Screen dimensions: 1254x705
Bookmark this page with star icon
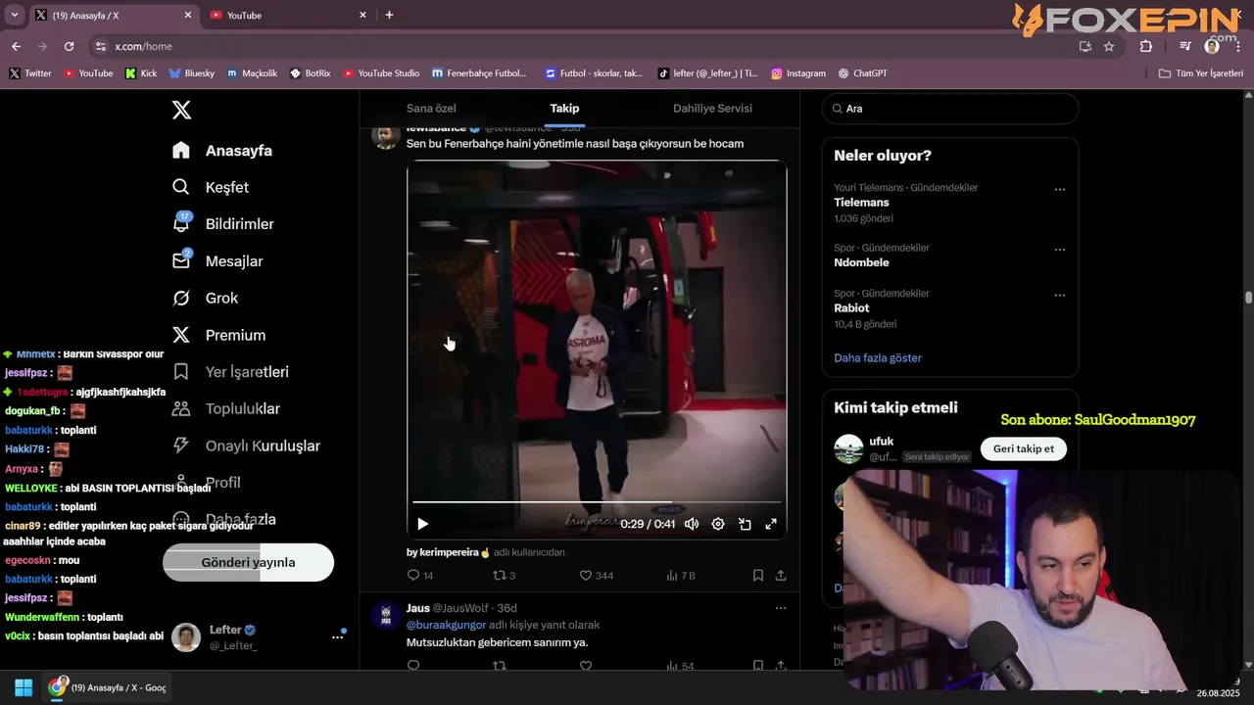(1109, 46)
